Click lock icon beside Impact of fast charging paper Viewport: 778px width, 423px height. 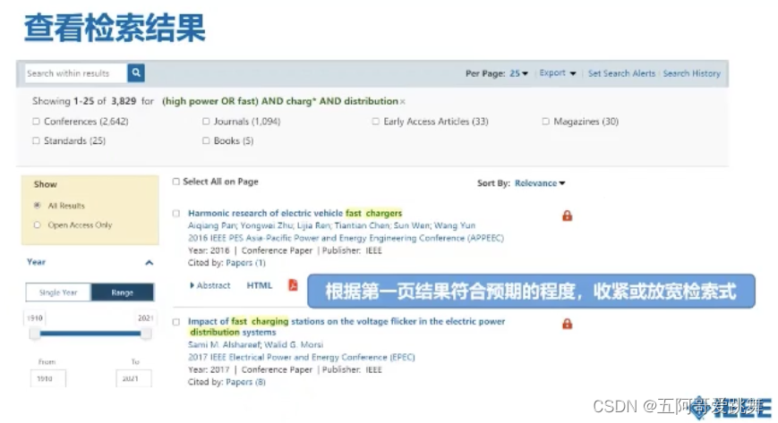tap(567, 324)
